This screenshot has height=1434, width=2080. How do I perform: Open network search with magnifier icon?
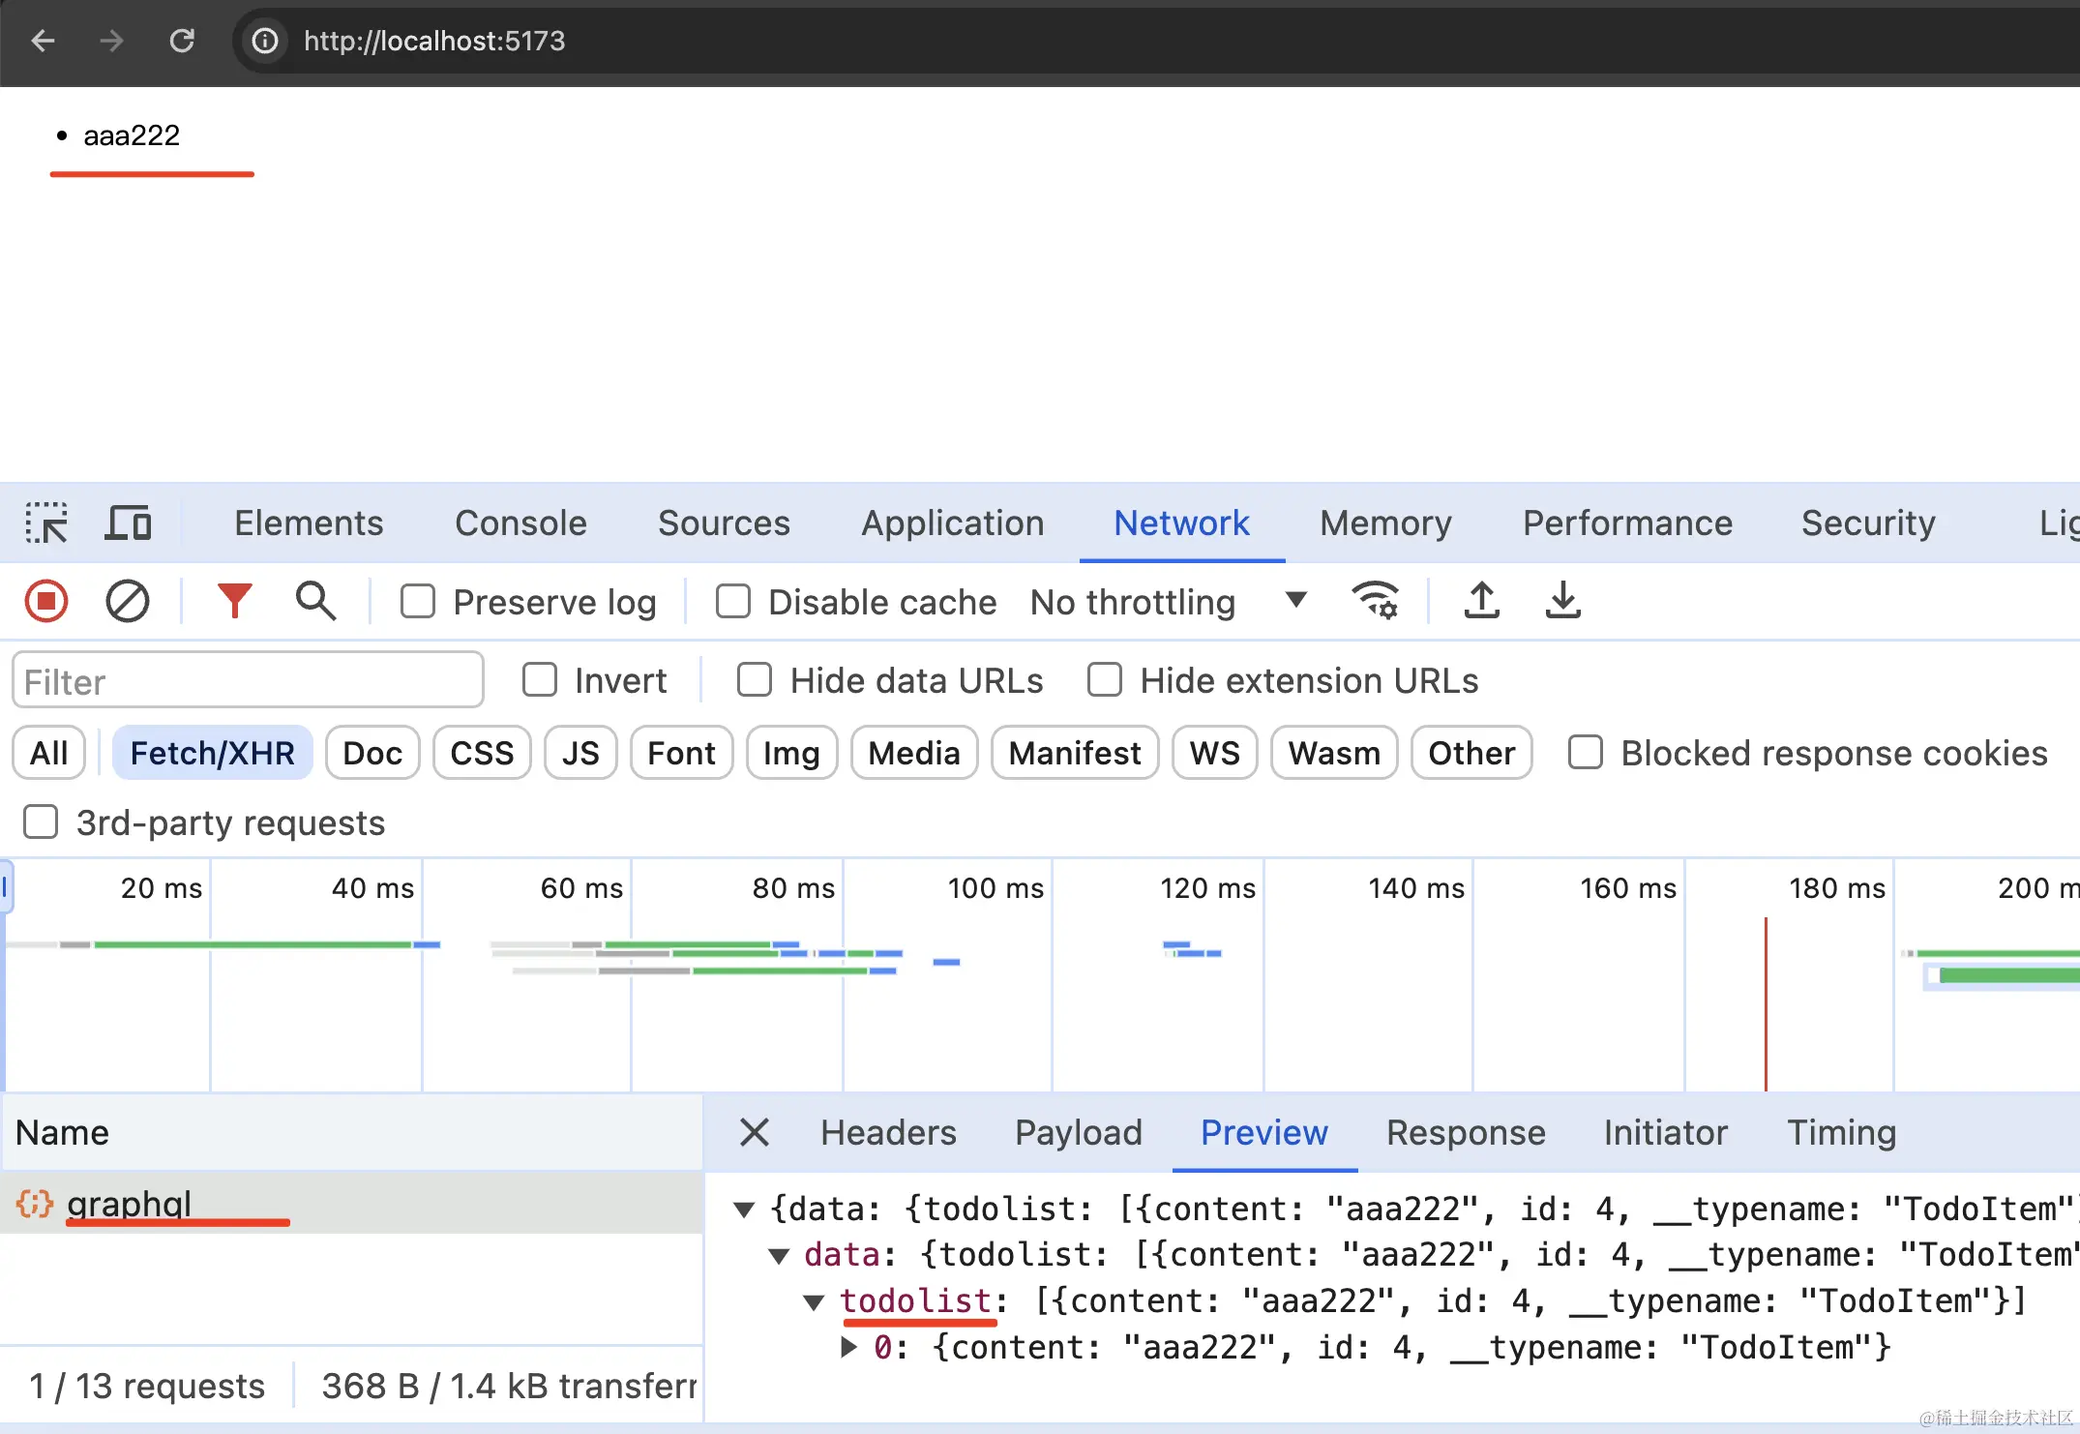315,601
